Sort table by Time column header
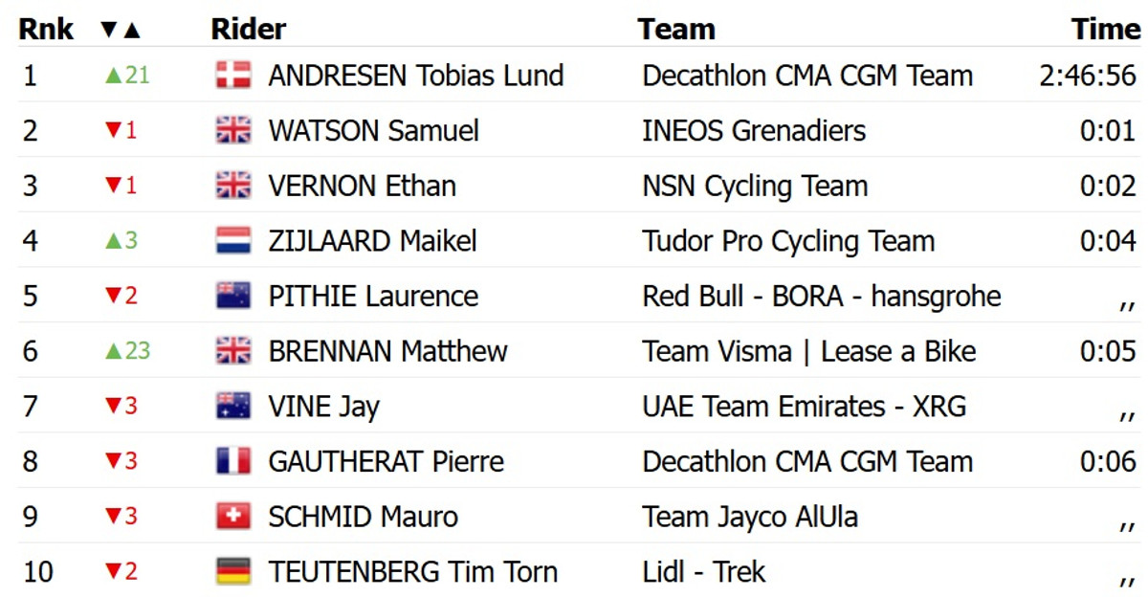The image size is (1148, 597). [1105, 30]
